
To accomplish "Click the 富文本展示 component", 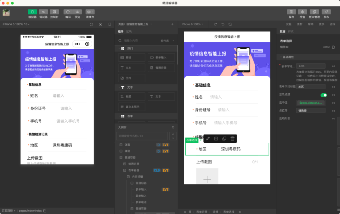I will point(132,107).
